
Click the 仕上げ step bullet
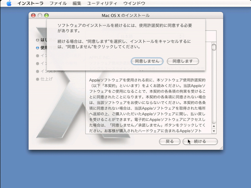click(x=37, y=79)
